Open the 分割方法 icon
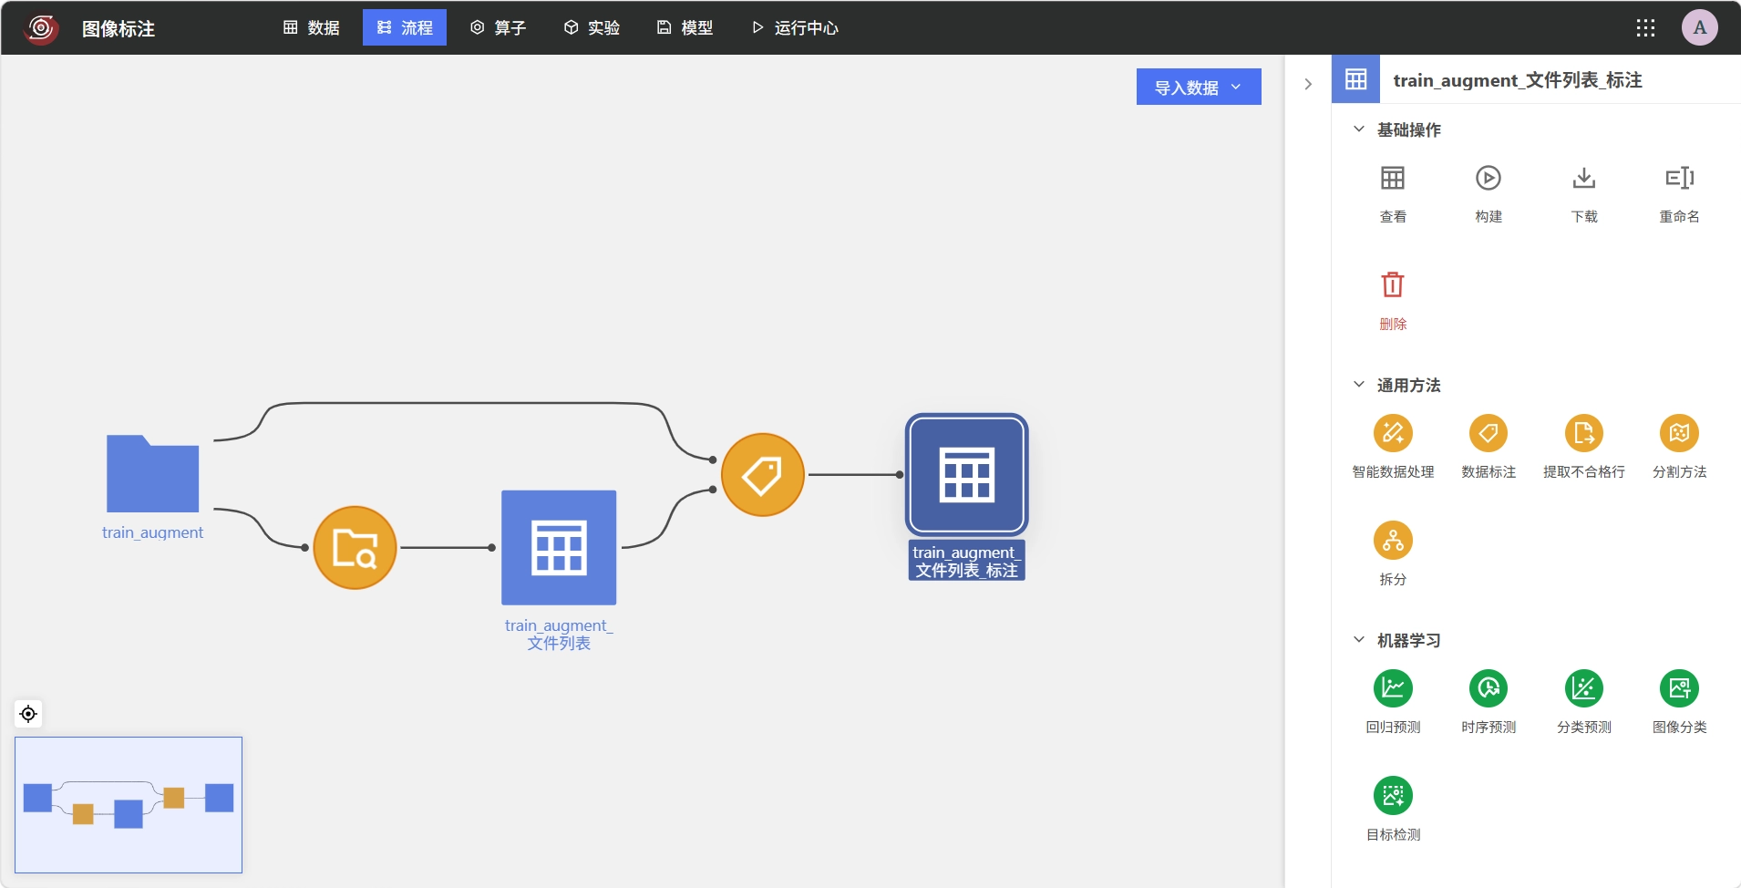The width and height of the screenshot is (1741, 888). point(1679,433)
